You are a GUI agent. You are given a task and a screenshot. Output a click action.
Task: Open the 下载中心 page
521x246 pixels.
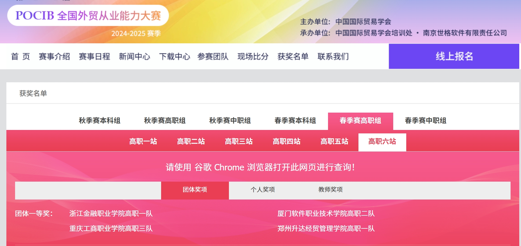pyautogui.click(x=174, y=57)
